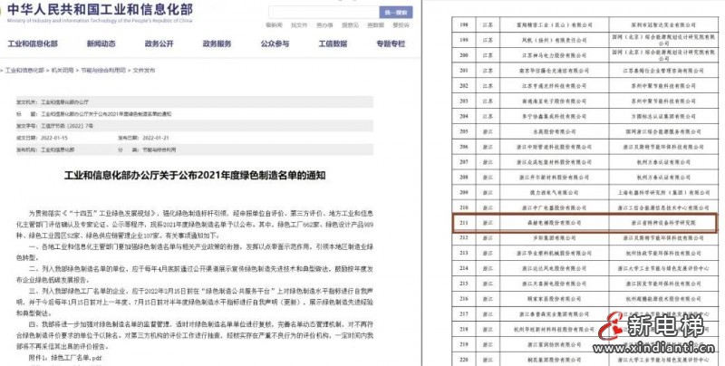The image size is (725, 366).
Task: Click the 机关司局 breadcrumb link
Action: click(x=63, y=71)
